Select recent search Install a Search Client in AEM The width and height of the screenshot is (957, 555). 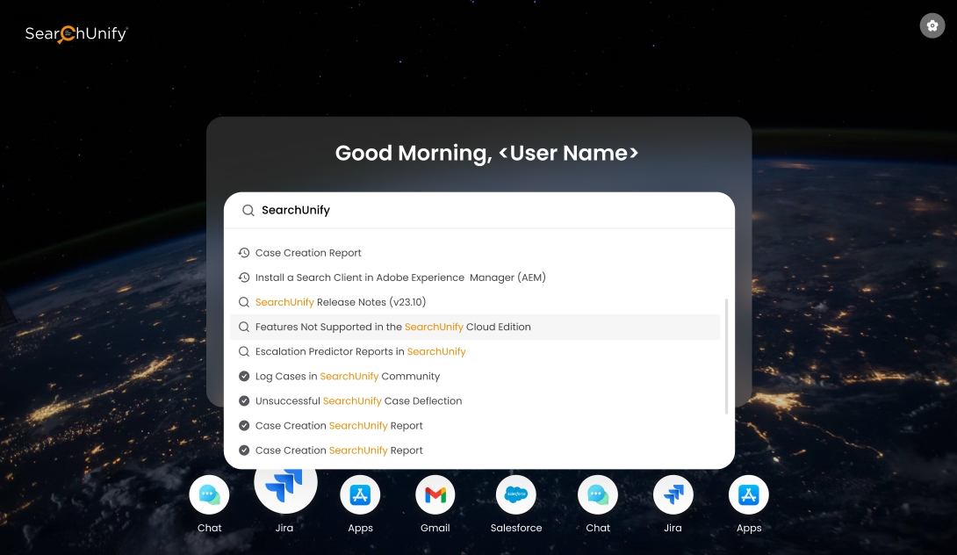click(x=399, y=277)
